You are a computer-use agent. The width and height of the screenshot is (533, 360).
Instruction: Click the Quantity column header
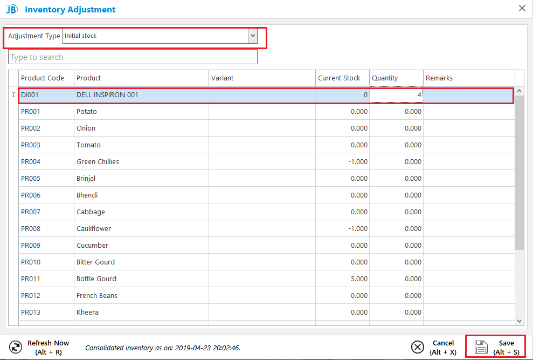(396, 78)
